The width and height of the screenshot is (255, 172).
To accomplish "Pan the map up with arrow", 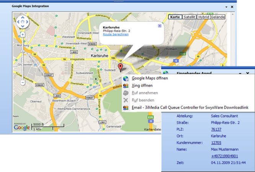I will (x=23, y=18).
